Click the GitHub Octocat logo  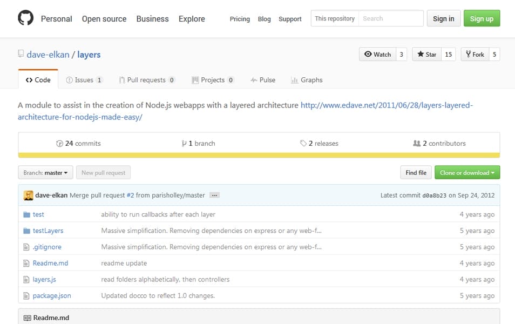pyautogui.click(x=25, y=18)
